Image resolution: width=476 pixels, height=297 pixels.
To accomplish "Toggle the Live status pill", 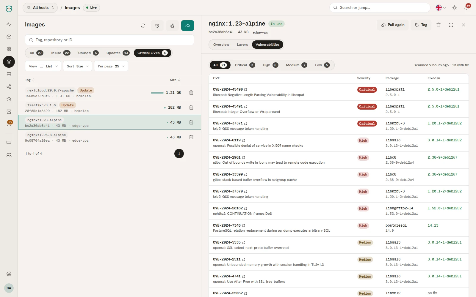I will pos(91,8).
